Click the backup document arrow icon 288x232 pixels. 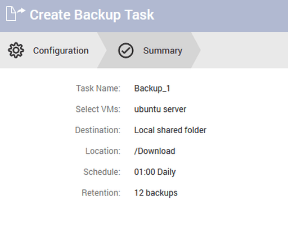(x=16, y=13)
